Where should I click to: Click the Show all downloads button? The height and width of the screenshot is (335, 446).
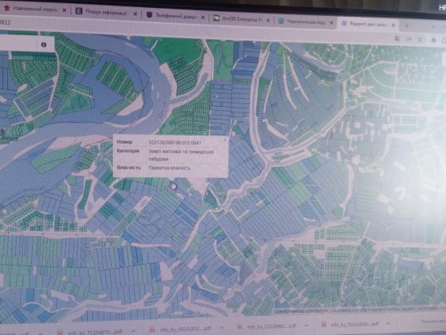click(433, 321)
